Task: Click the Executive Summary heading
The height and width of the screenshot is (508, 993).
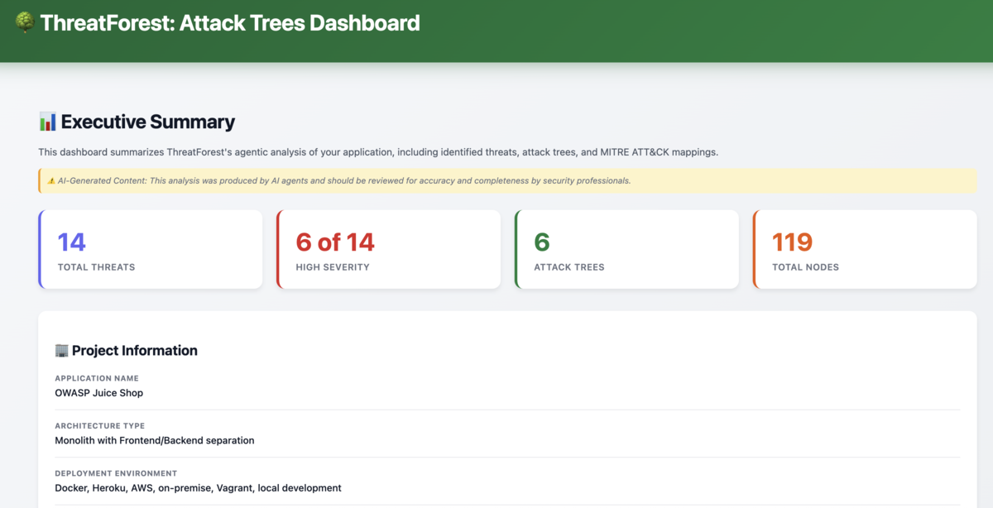Action: pos(148,122)
